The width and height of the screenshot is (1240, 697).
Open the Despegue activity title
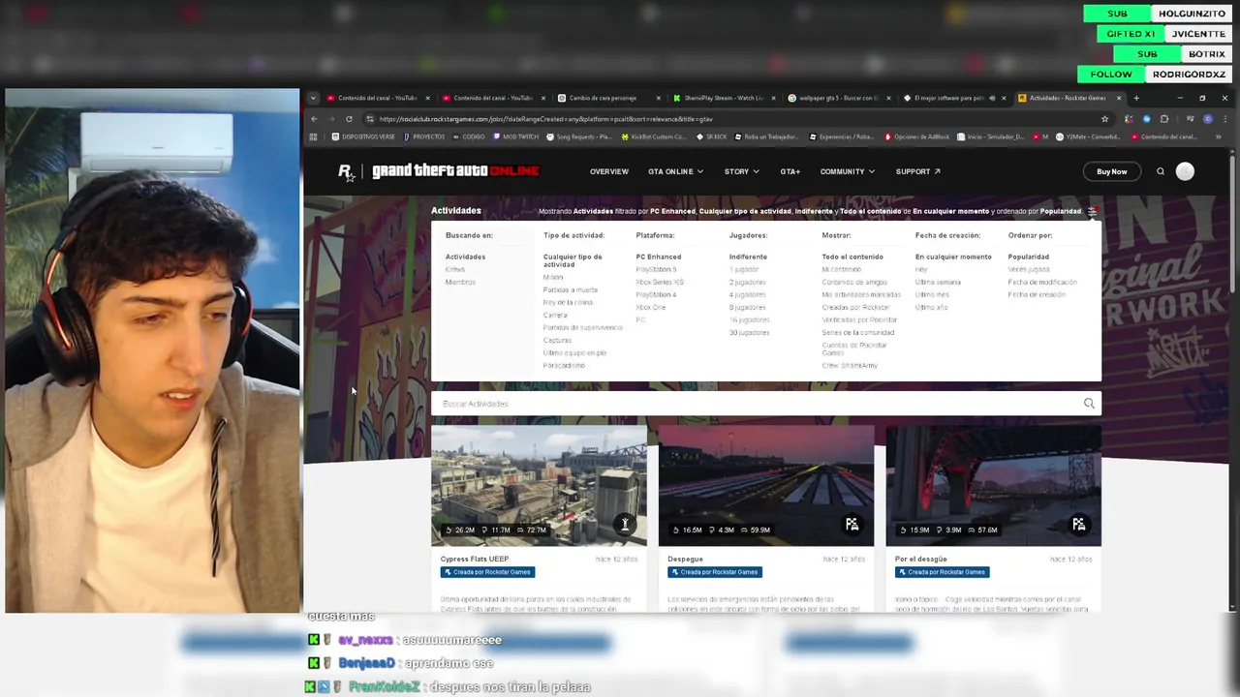[x=685, y=559]
